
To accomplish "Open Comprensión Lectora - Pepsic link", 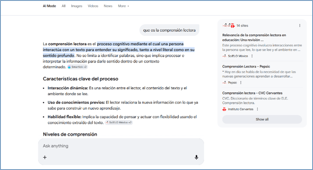I will (x=246, y=67).
